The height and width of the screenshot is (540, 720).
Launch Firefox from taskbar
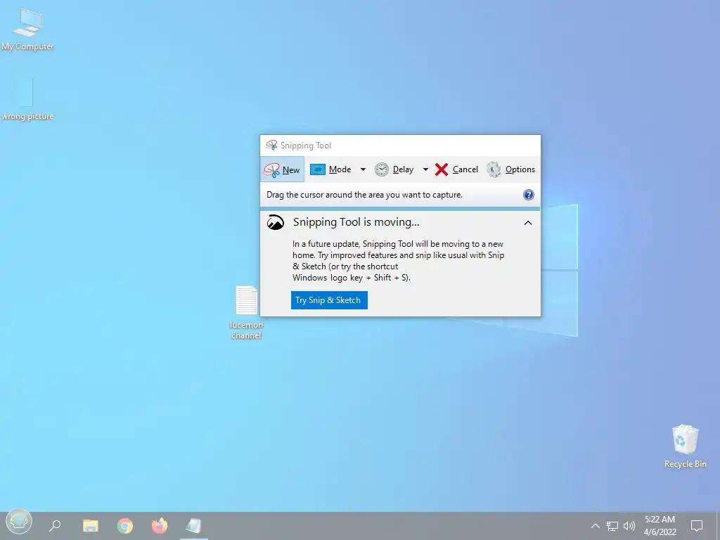tap(160, 525)
